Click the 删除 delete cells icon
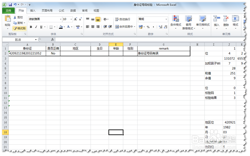Image resolution: width=250 pixels, height=156 pixels. click(226, 19)
